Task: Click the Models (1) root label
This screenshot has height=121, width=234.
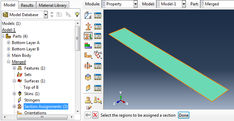Action: (11, 24)
